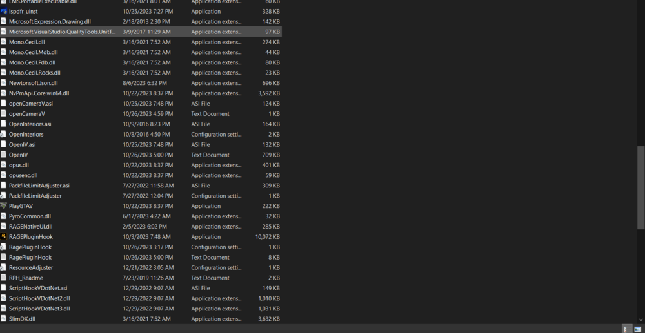Select the Newtonsoft.Json.dll file
This screenshot has height=333, width=645.
pos(141,83)
